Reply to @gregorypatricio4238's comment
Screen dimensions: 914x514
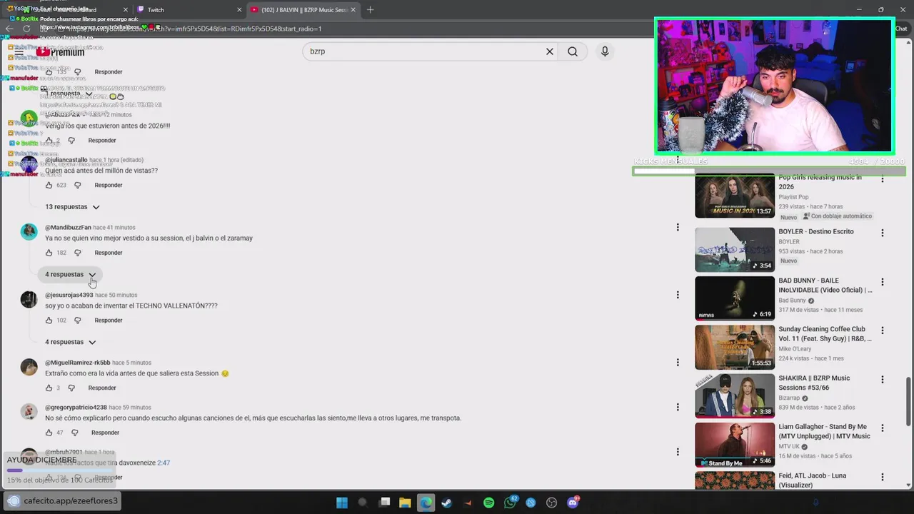106,433
